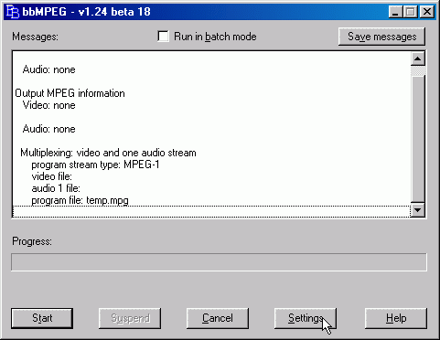Select 'Output MPEG information' line
Image resolution: width=440 pixels, height=340 pixels.
click(x=70, y=93)
